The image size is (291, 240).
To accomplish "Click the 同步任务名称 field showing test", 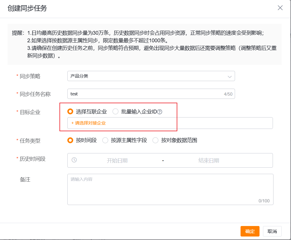I will click(x=131, y=94).
